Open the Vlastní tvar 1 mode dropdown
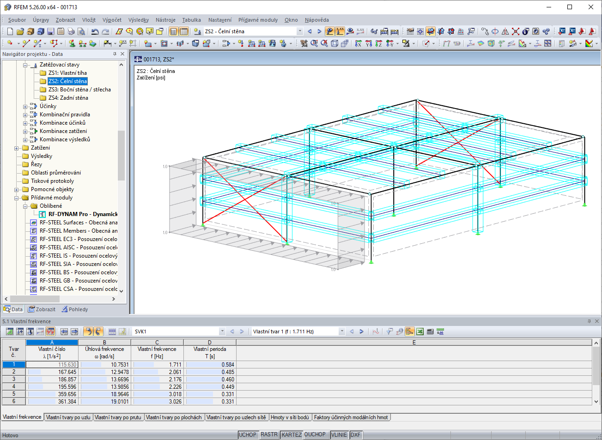 (342, 332)
